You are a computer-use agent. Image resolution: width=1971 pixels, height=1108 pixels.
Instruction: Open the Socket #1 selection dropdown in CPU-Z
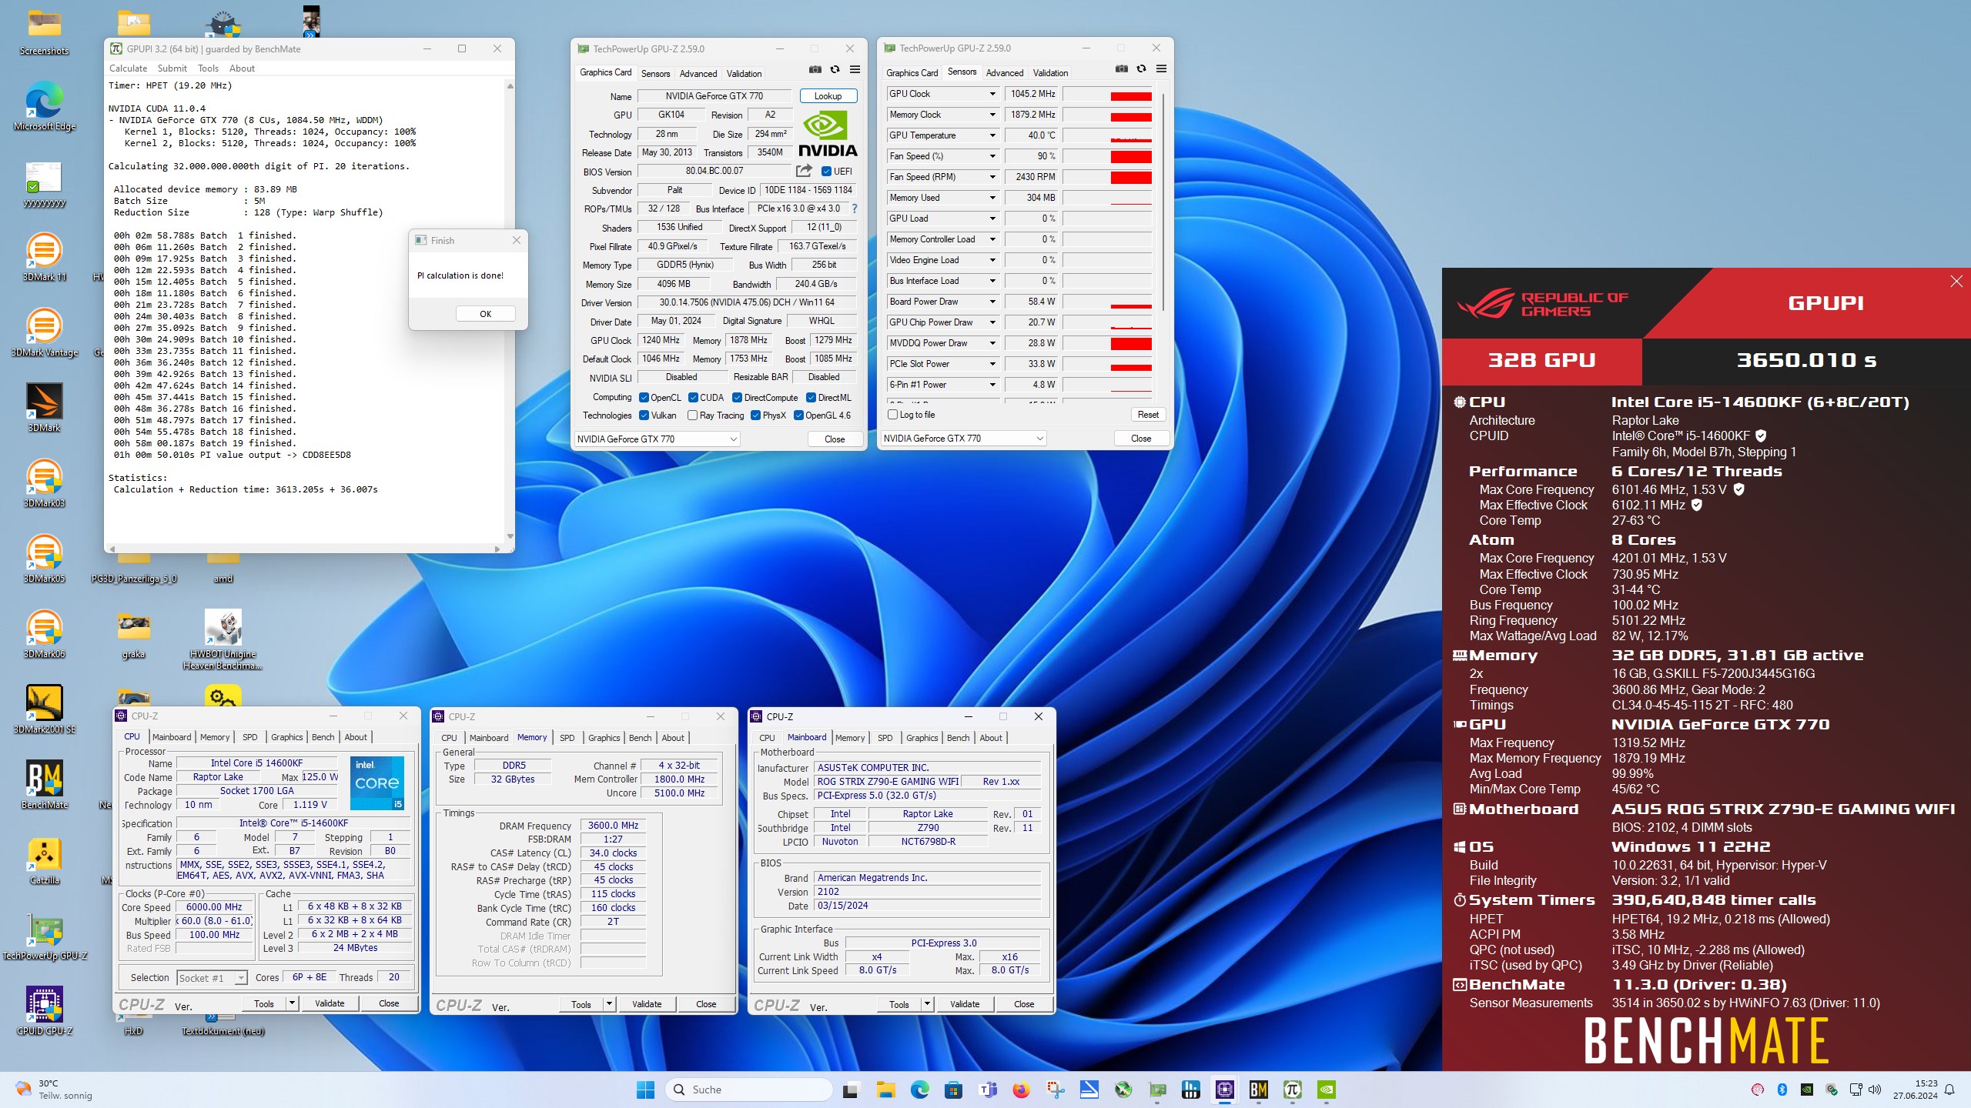point(212,978)
